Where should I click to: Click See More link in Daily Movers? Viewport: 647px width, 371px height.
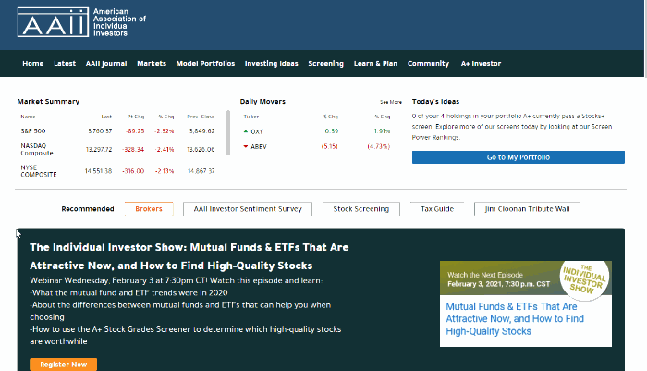pos(390,102)
